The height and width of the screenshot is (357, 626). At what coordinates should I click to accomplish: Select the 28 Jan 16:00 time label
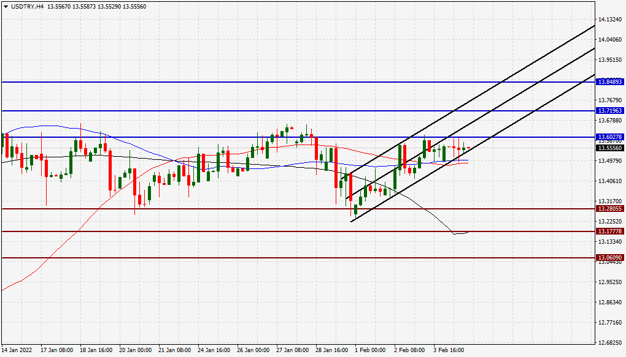click(332, 350)
